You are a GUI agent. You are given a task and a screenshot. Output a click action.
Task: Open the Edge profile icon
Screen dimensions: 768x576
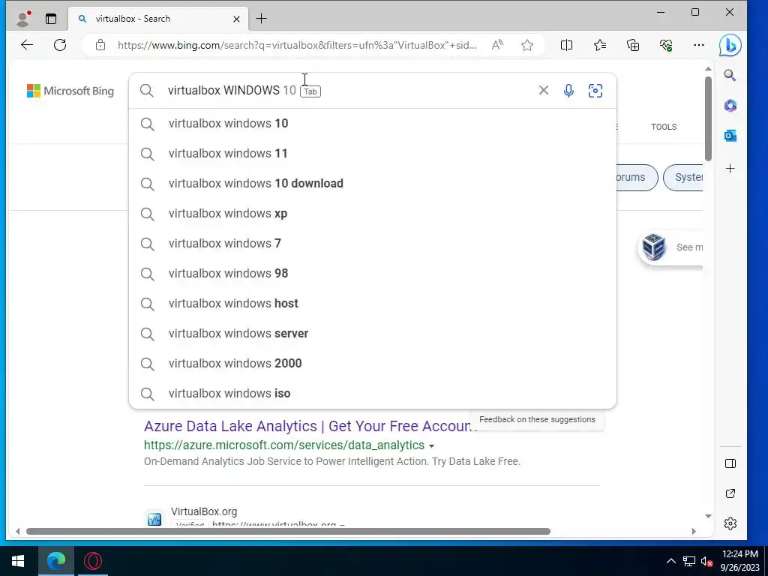coord(23,19)
